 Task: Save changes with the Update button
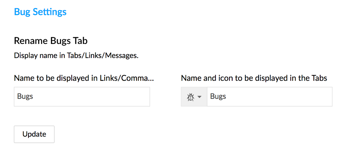coord(34,134)
